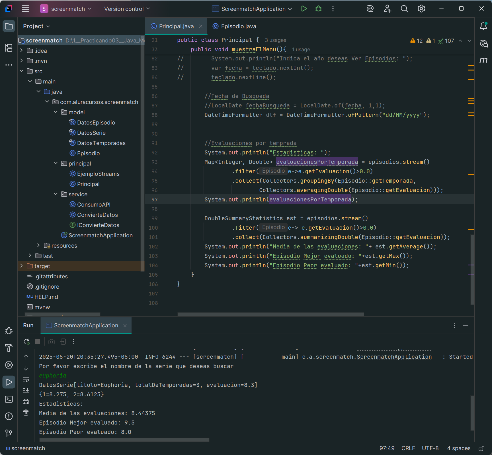
Task: Open the Git tool window
Action: pos(9,433)
